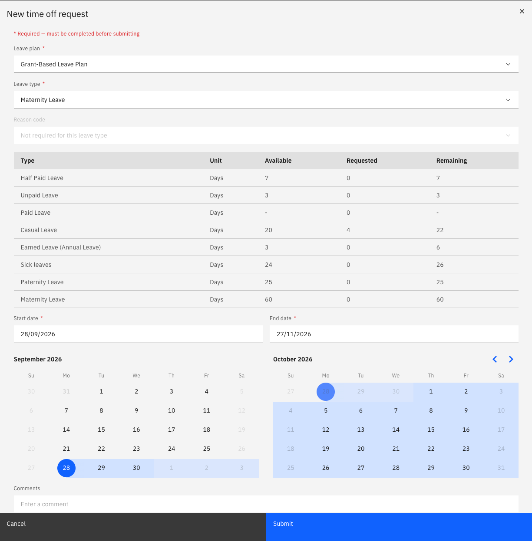Open the disabled Reason code dropdown
Screen dimensions: 532x541
[x=266, y=135]
